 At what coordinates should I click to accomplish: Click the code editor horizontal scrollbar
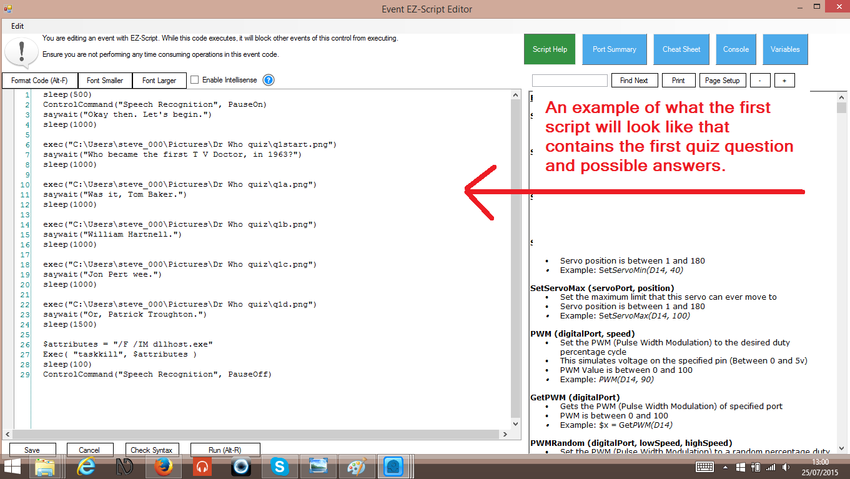[x=257, y=433]
